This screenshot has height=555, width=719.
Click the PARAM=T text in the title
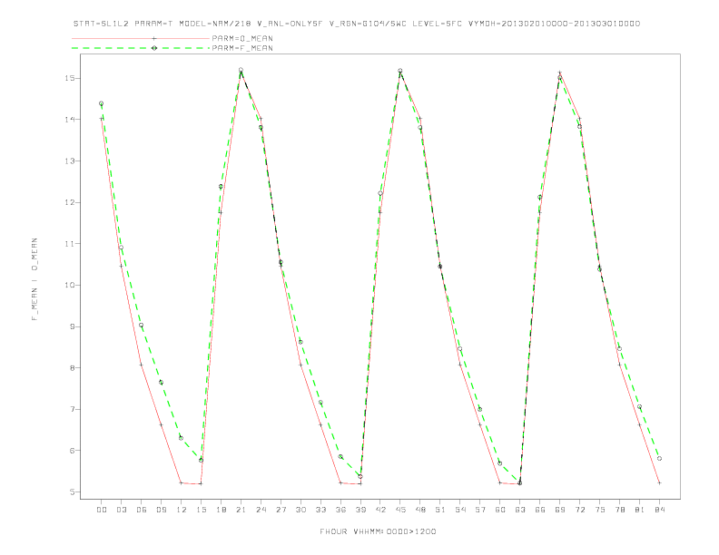point(154,24)
